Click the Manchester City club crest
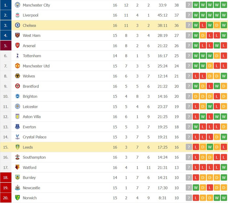The image size is (228, 203). point(18,5)
